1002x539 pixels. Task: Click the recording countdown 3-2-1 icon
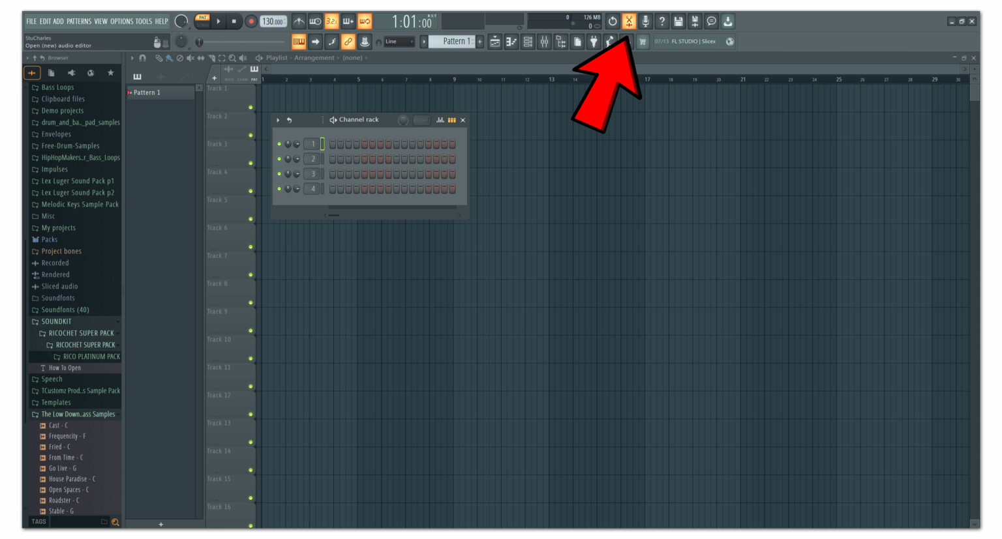331,21
